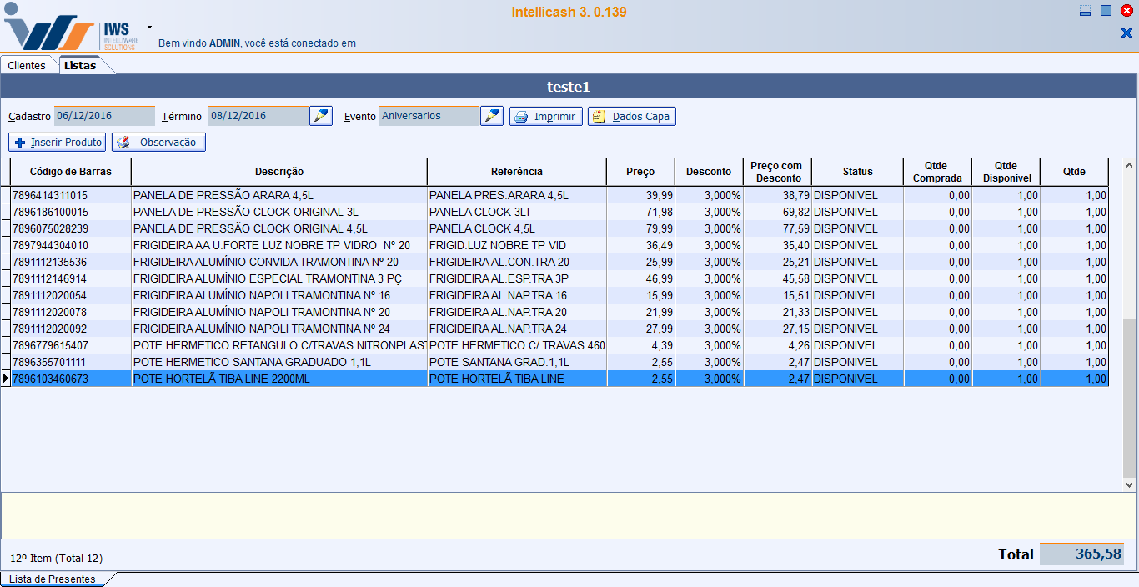Open the Observação button
This screenshot has height=587, width=1139.
click(158, 143)
